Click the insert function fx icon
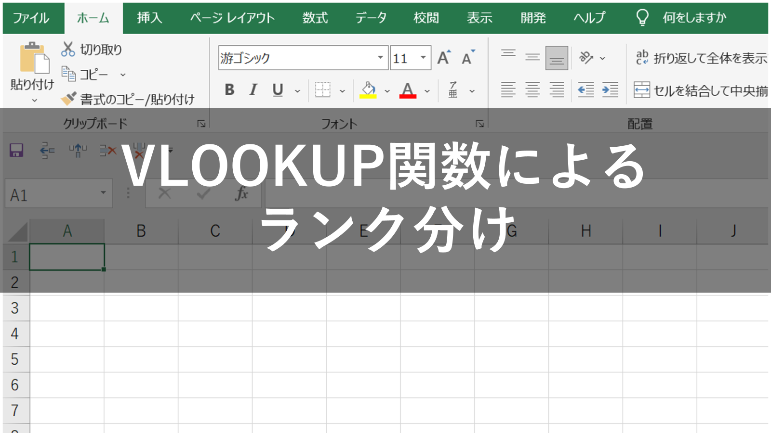 tap(241, 193)
